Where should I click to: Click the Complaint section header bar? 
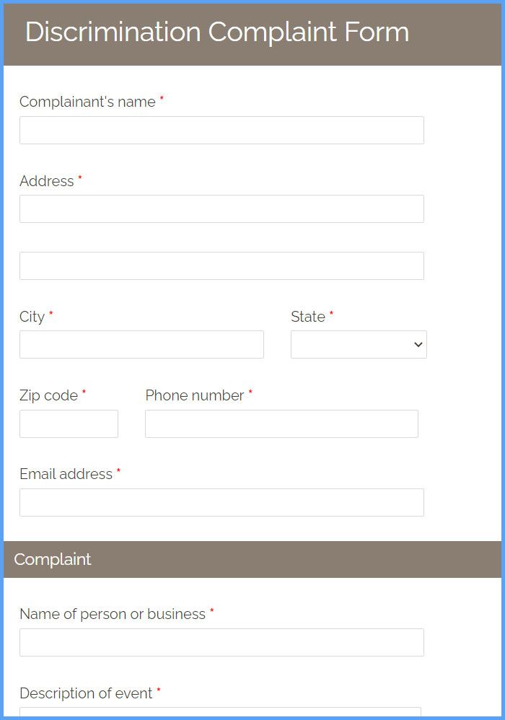(252, 559)
